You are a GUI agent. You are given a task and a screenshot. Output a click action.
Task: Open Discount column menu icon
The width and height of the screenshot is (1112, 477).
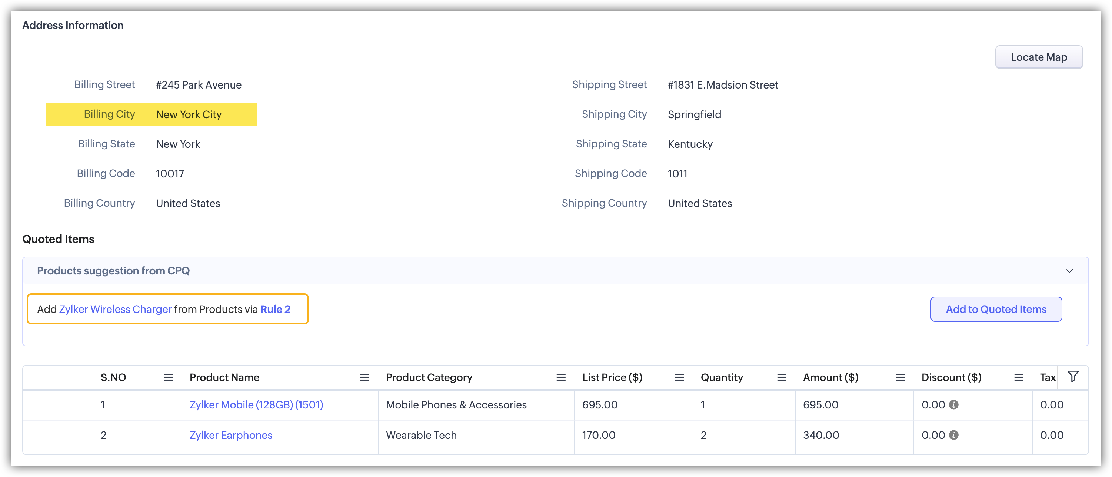point(1018,377)
